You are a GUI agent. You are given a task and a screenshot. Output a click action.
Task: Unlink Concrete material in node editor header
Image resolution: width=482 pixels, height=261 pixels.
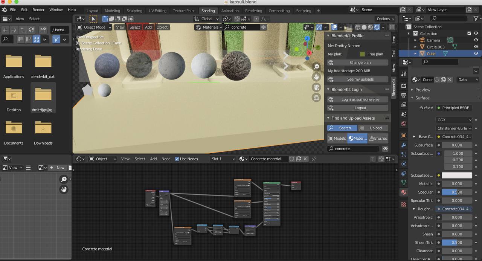(305, 159)
